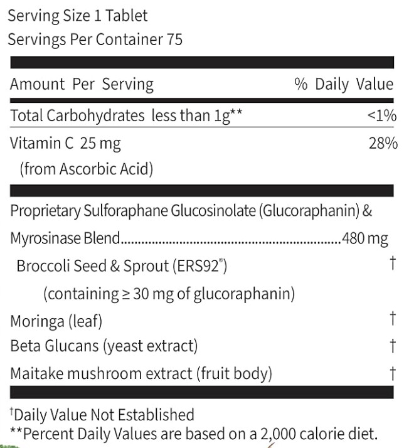Select the 'Amount Per Serving' heading
Viewport: 404px width, 448px height.
point(82,85)
